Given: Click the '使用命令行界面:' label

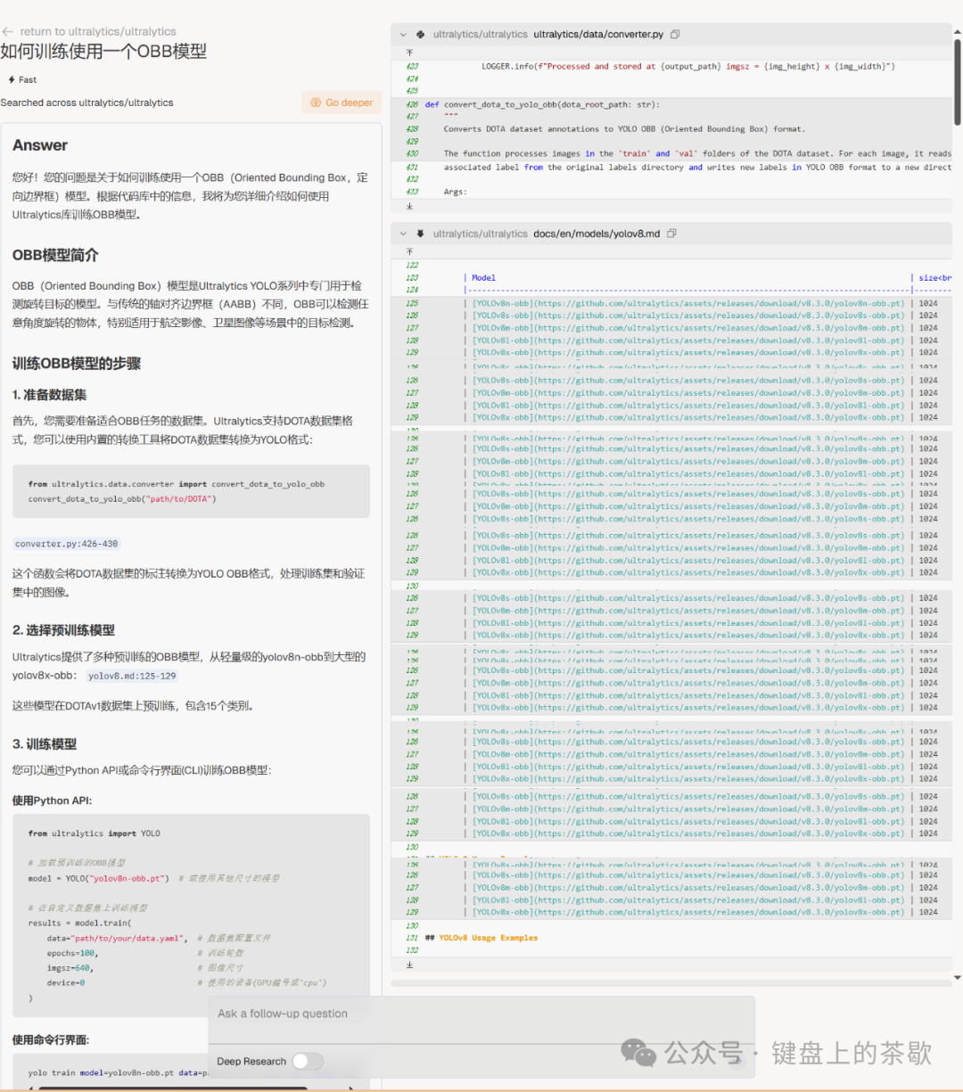Looking at the screenshot, I should click(51, 1040).
